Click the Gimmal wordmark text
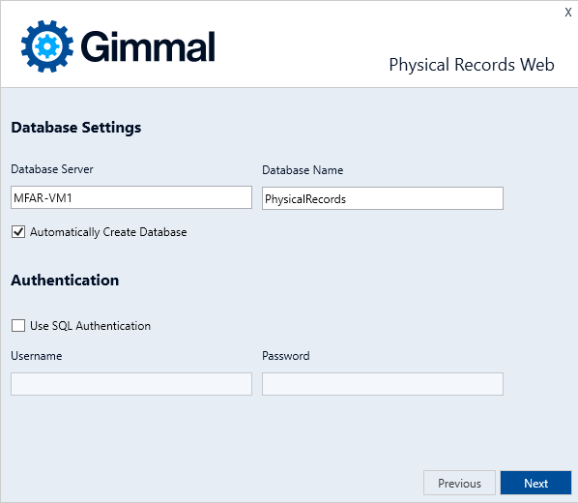This screenshot has height=503, width=578. coord(148,46)
